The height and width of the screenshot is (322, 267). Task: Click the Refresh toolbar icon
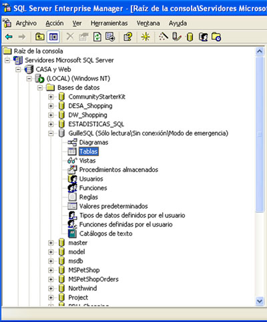(97, 37)
